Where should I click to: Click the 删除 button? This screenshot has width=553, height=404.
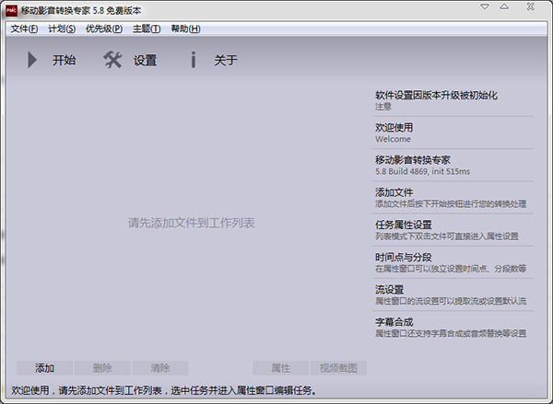click(102, 367)
